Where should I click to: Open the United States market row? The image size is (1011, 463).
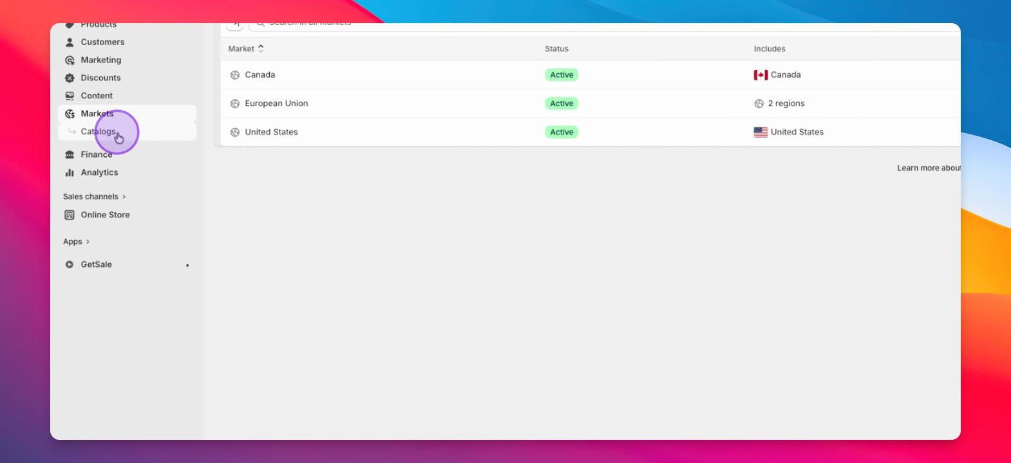point(591,132)
